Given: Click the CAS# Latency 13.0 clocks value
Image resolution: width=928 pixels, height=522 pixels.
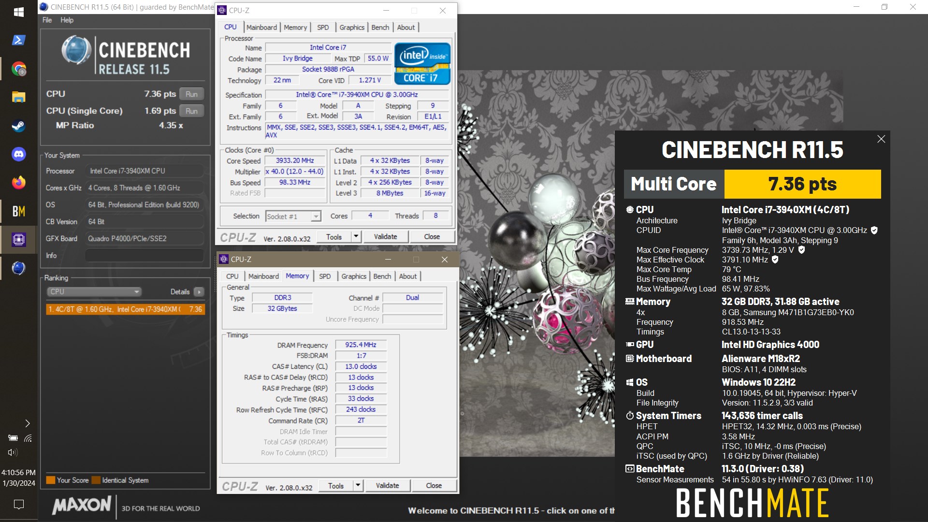Looking at the screenshot, I should tap(361, 366).
